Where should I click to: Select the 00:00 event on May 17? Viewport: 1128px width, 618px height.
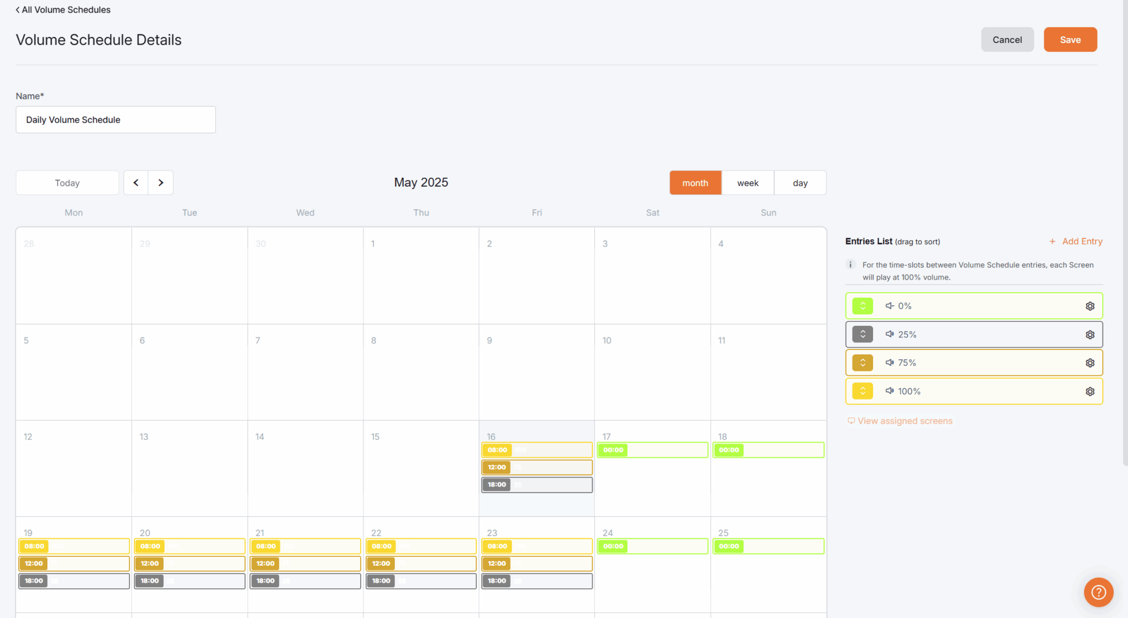(653, 450)
